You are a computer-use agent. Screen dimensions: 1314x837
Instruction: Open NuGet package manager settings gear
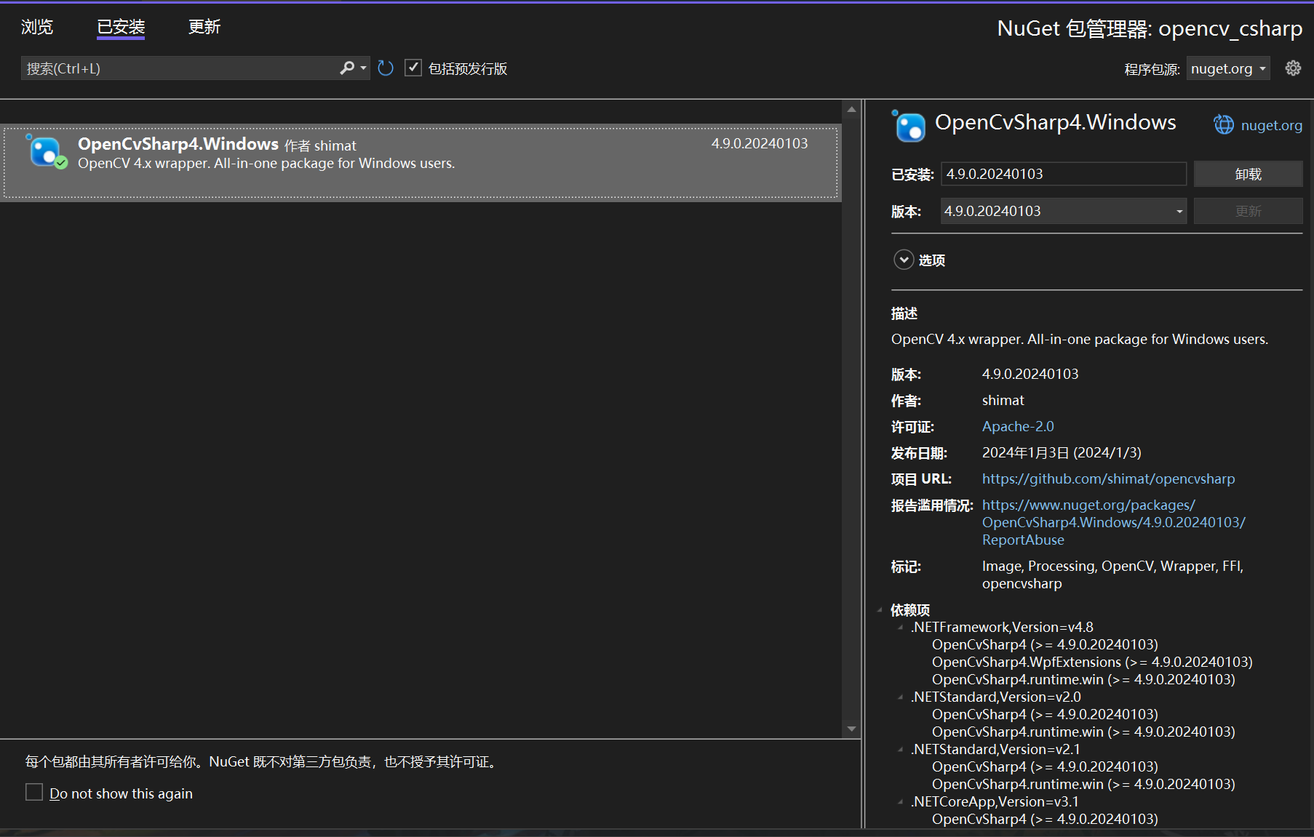[1293, 68]
